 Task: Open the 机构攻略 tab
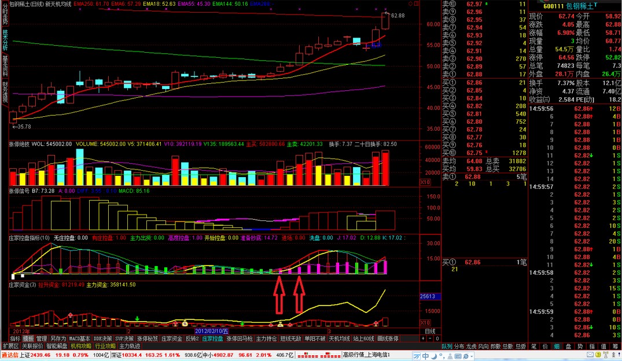click(x=82, y=347)
